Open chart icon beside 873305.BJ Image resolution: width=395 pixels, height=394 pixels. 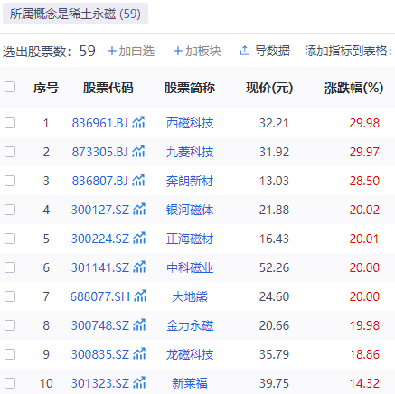click(x=138, y=152)
